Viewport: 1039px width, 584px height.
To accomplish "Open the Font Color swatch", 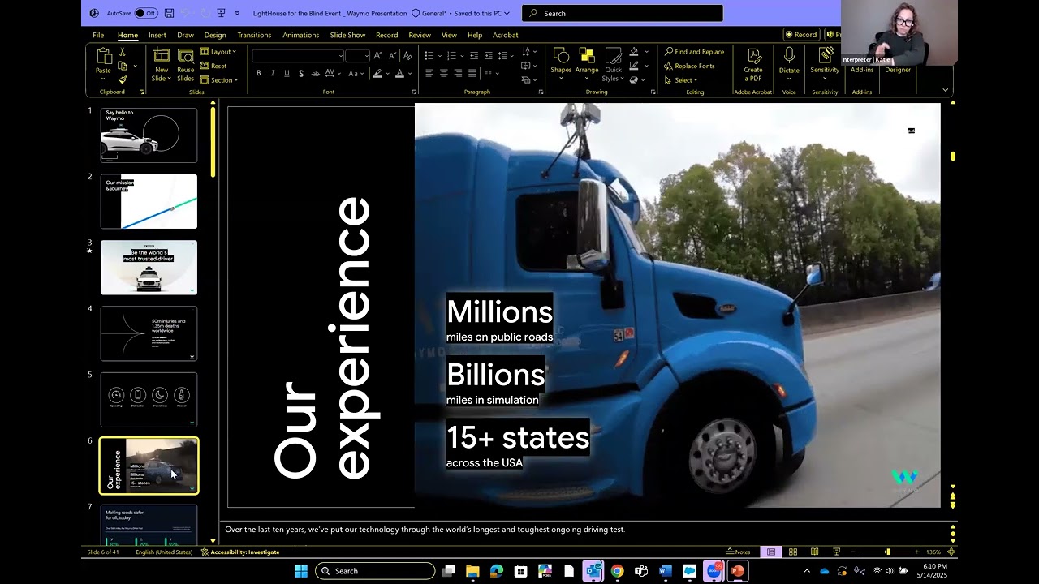I will coord(399,73).
